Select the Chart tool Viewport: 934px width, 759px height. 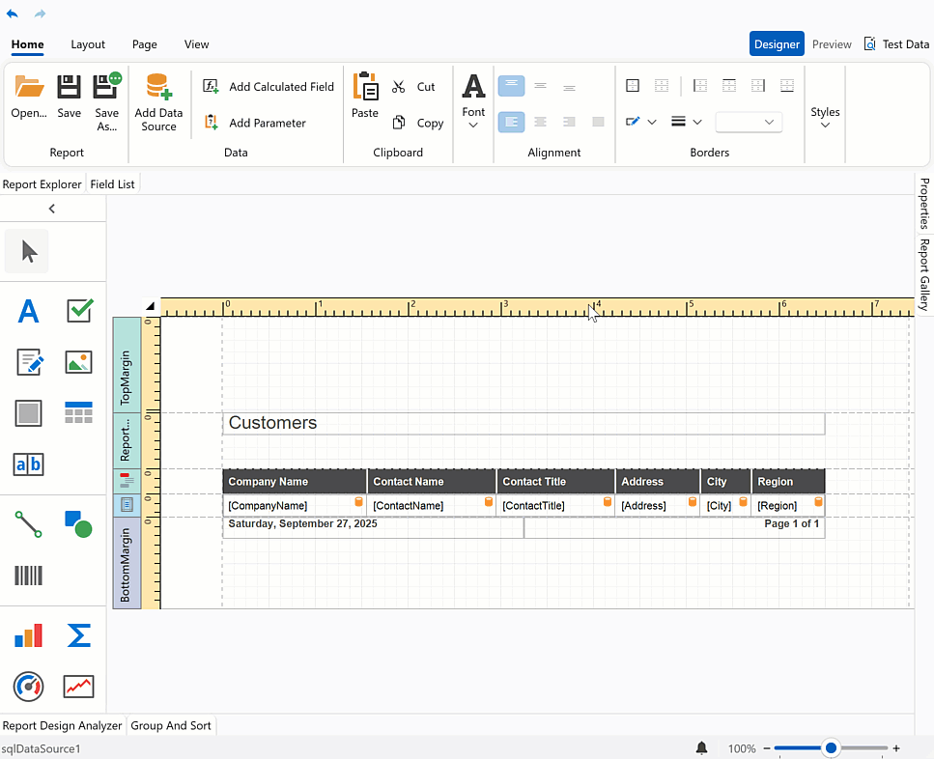(x=28, y=635)
